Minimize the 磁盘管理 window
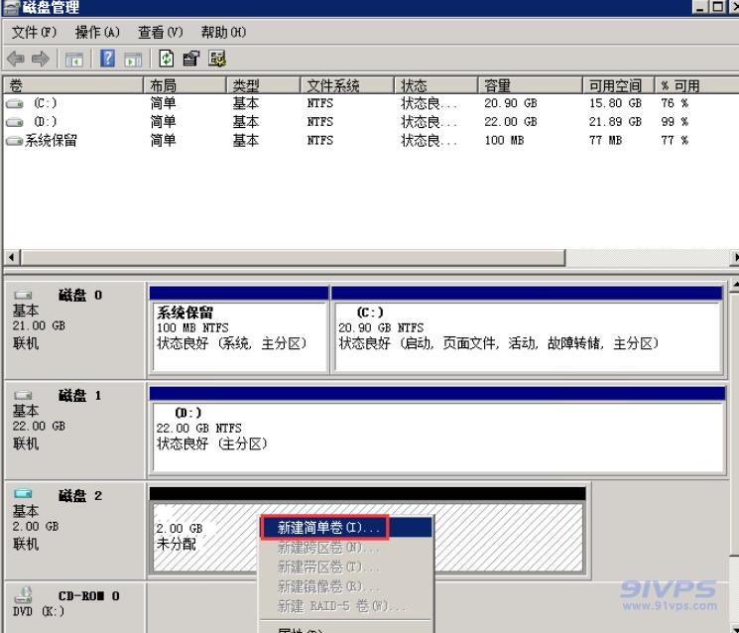Image resolution: width=739 pixels, height=633 pixels. point(700,7)
